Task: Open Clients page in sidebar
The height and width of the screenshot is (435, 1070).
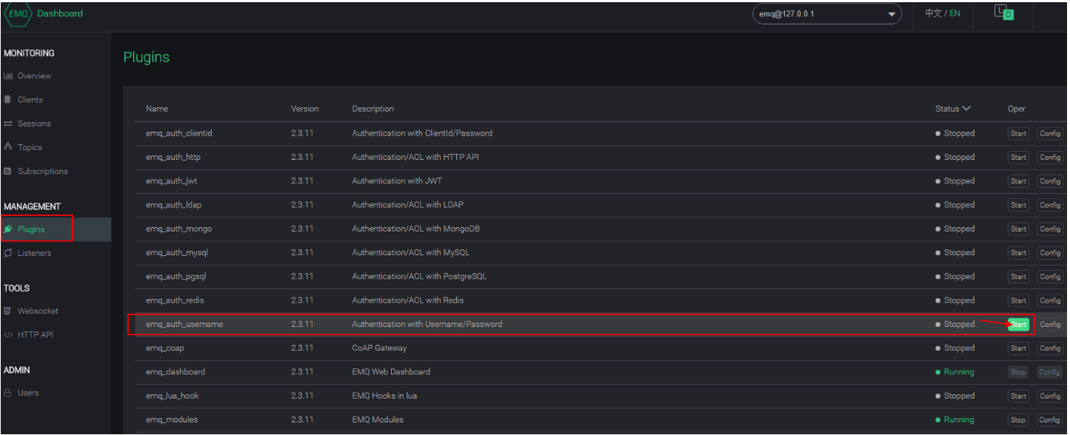Action: coord(30,100)
